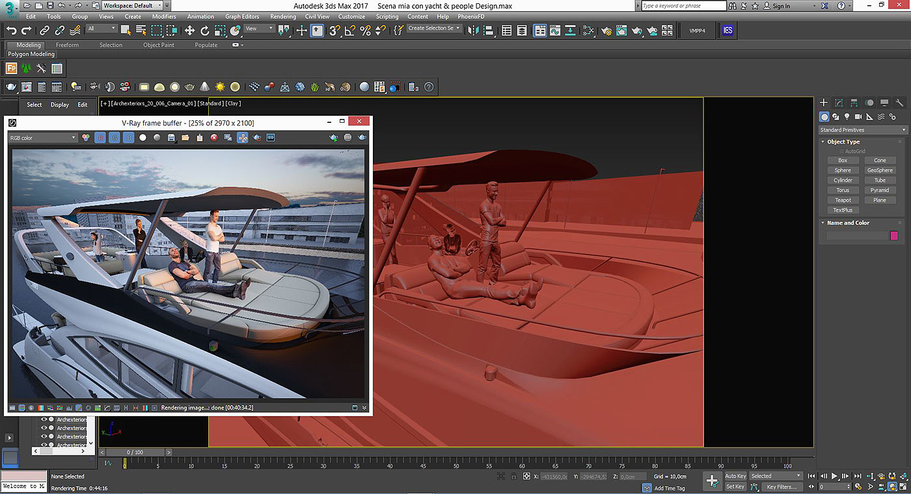Click the IES toolbar icon
Screen dimensions: 911x494
[x=728, y=31]
